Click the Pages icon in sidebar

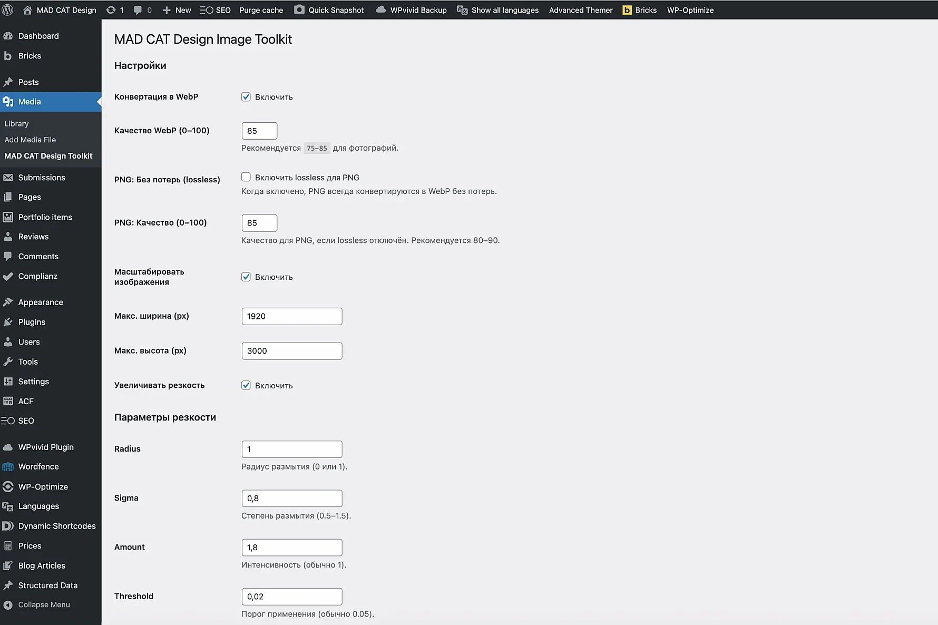click(8, 197)
